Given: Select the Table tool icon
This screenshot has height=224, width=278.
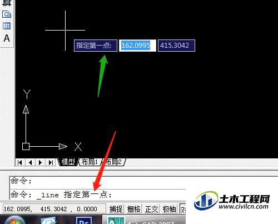Looking at the screenshot, I should click(x=7, y=26).
